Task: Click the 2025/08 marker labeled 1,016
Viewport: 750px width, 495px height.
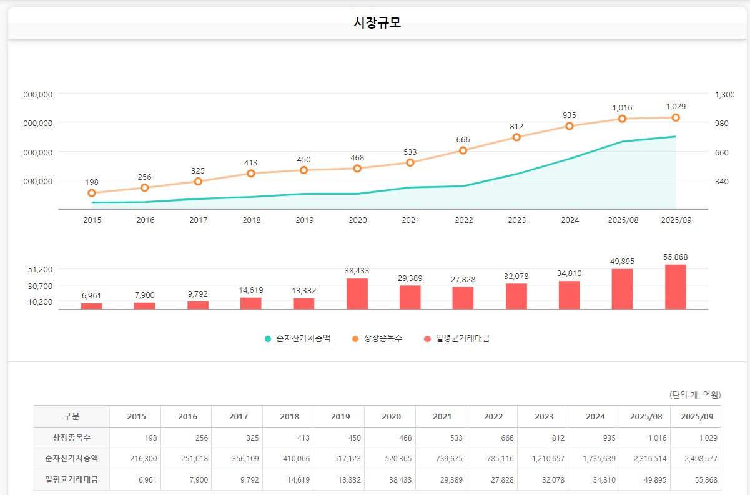Action: (x=623, y=119)
